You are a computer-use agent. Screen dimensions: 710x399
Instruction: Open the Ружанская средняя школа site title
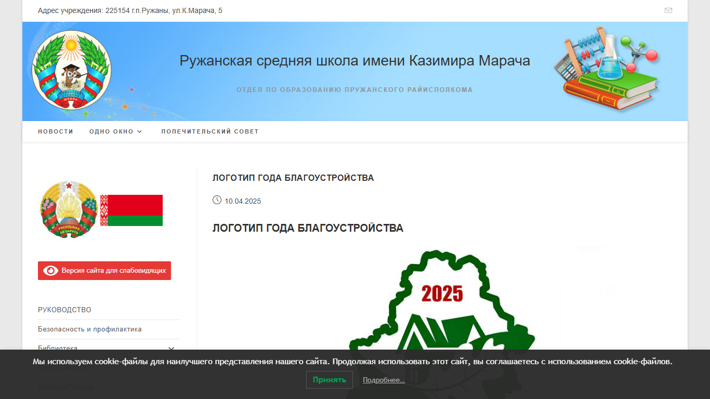tap(354, 61)
